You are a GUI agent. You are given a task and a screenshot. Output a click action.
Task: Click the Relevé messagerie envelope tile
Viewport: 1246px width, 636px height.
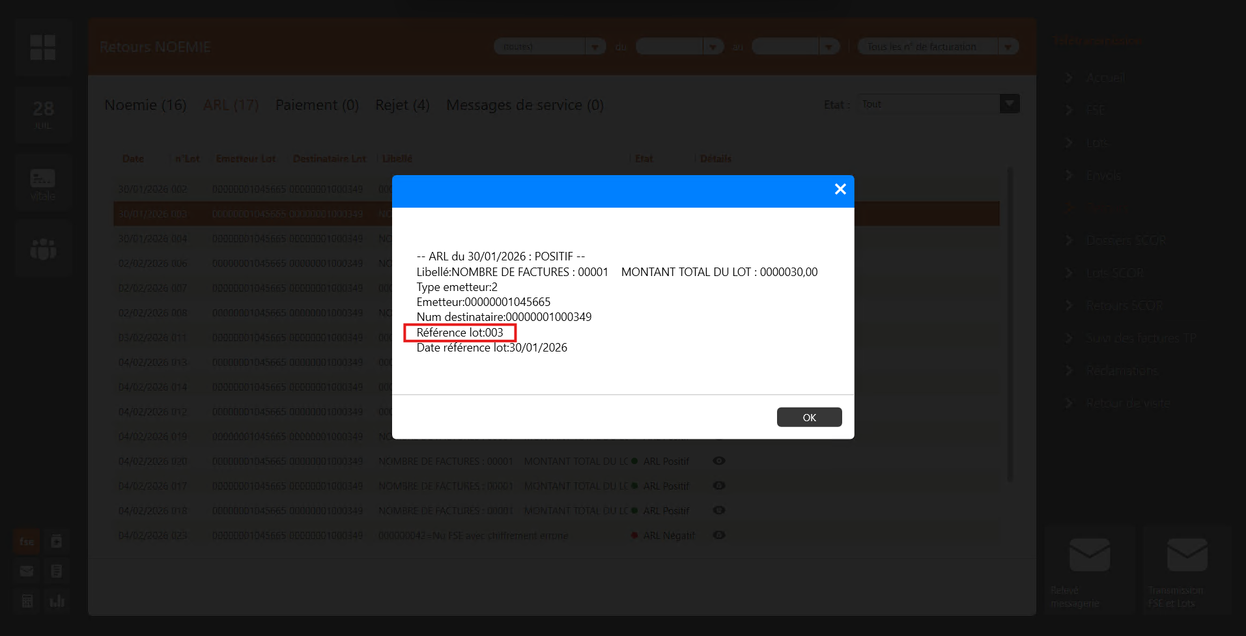pyautogui.click(x=1090, y=570)
